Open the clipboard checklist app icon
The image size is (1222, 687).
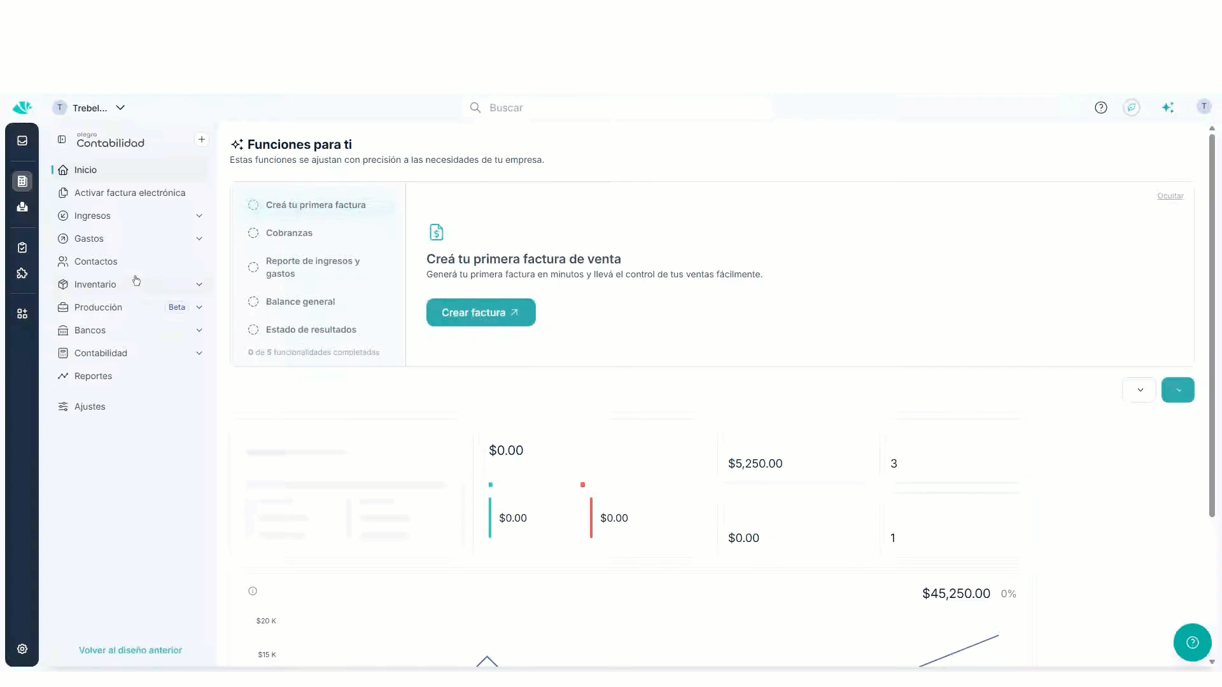pos(22,247)
